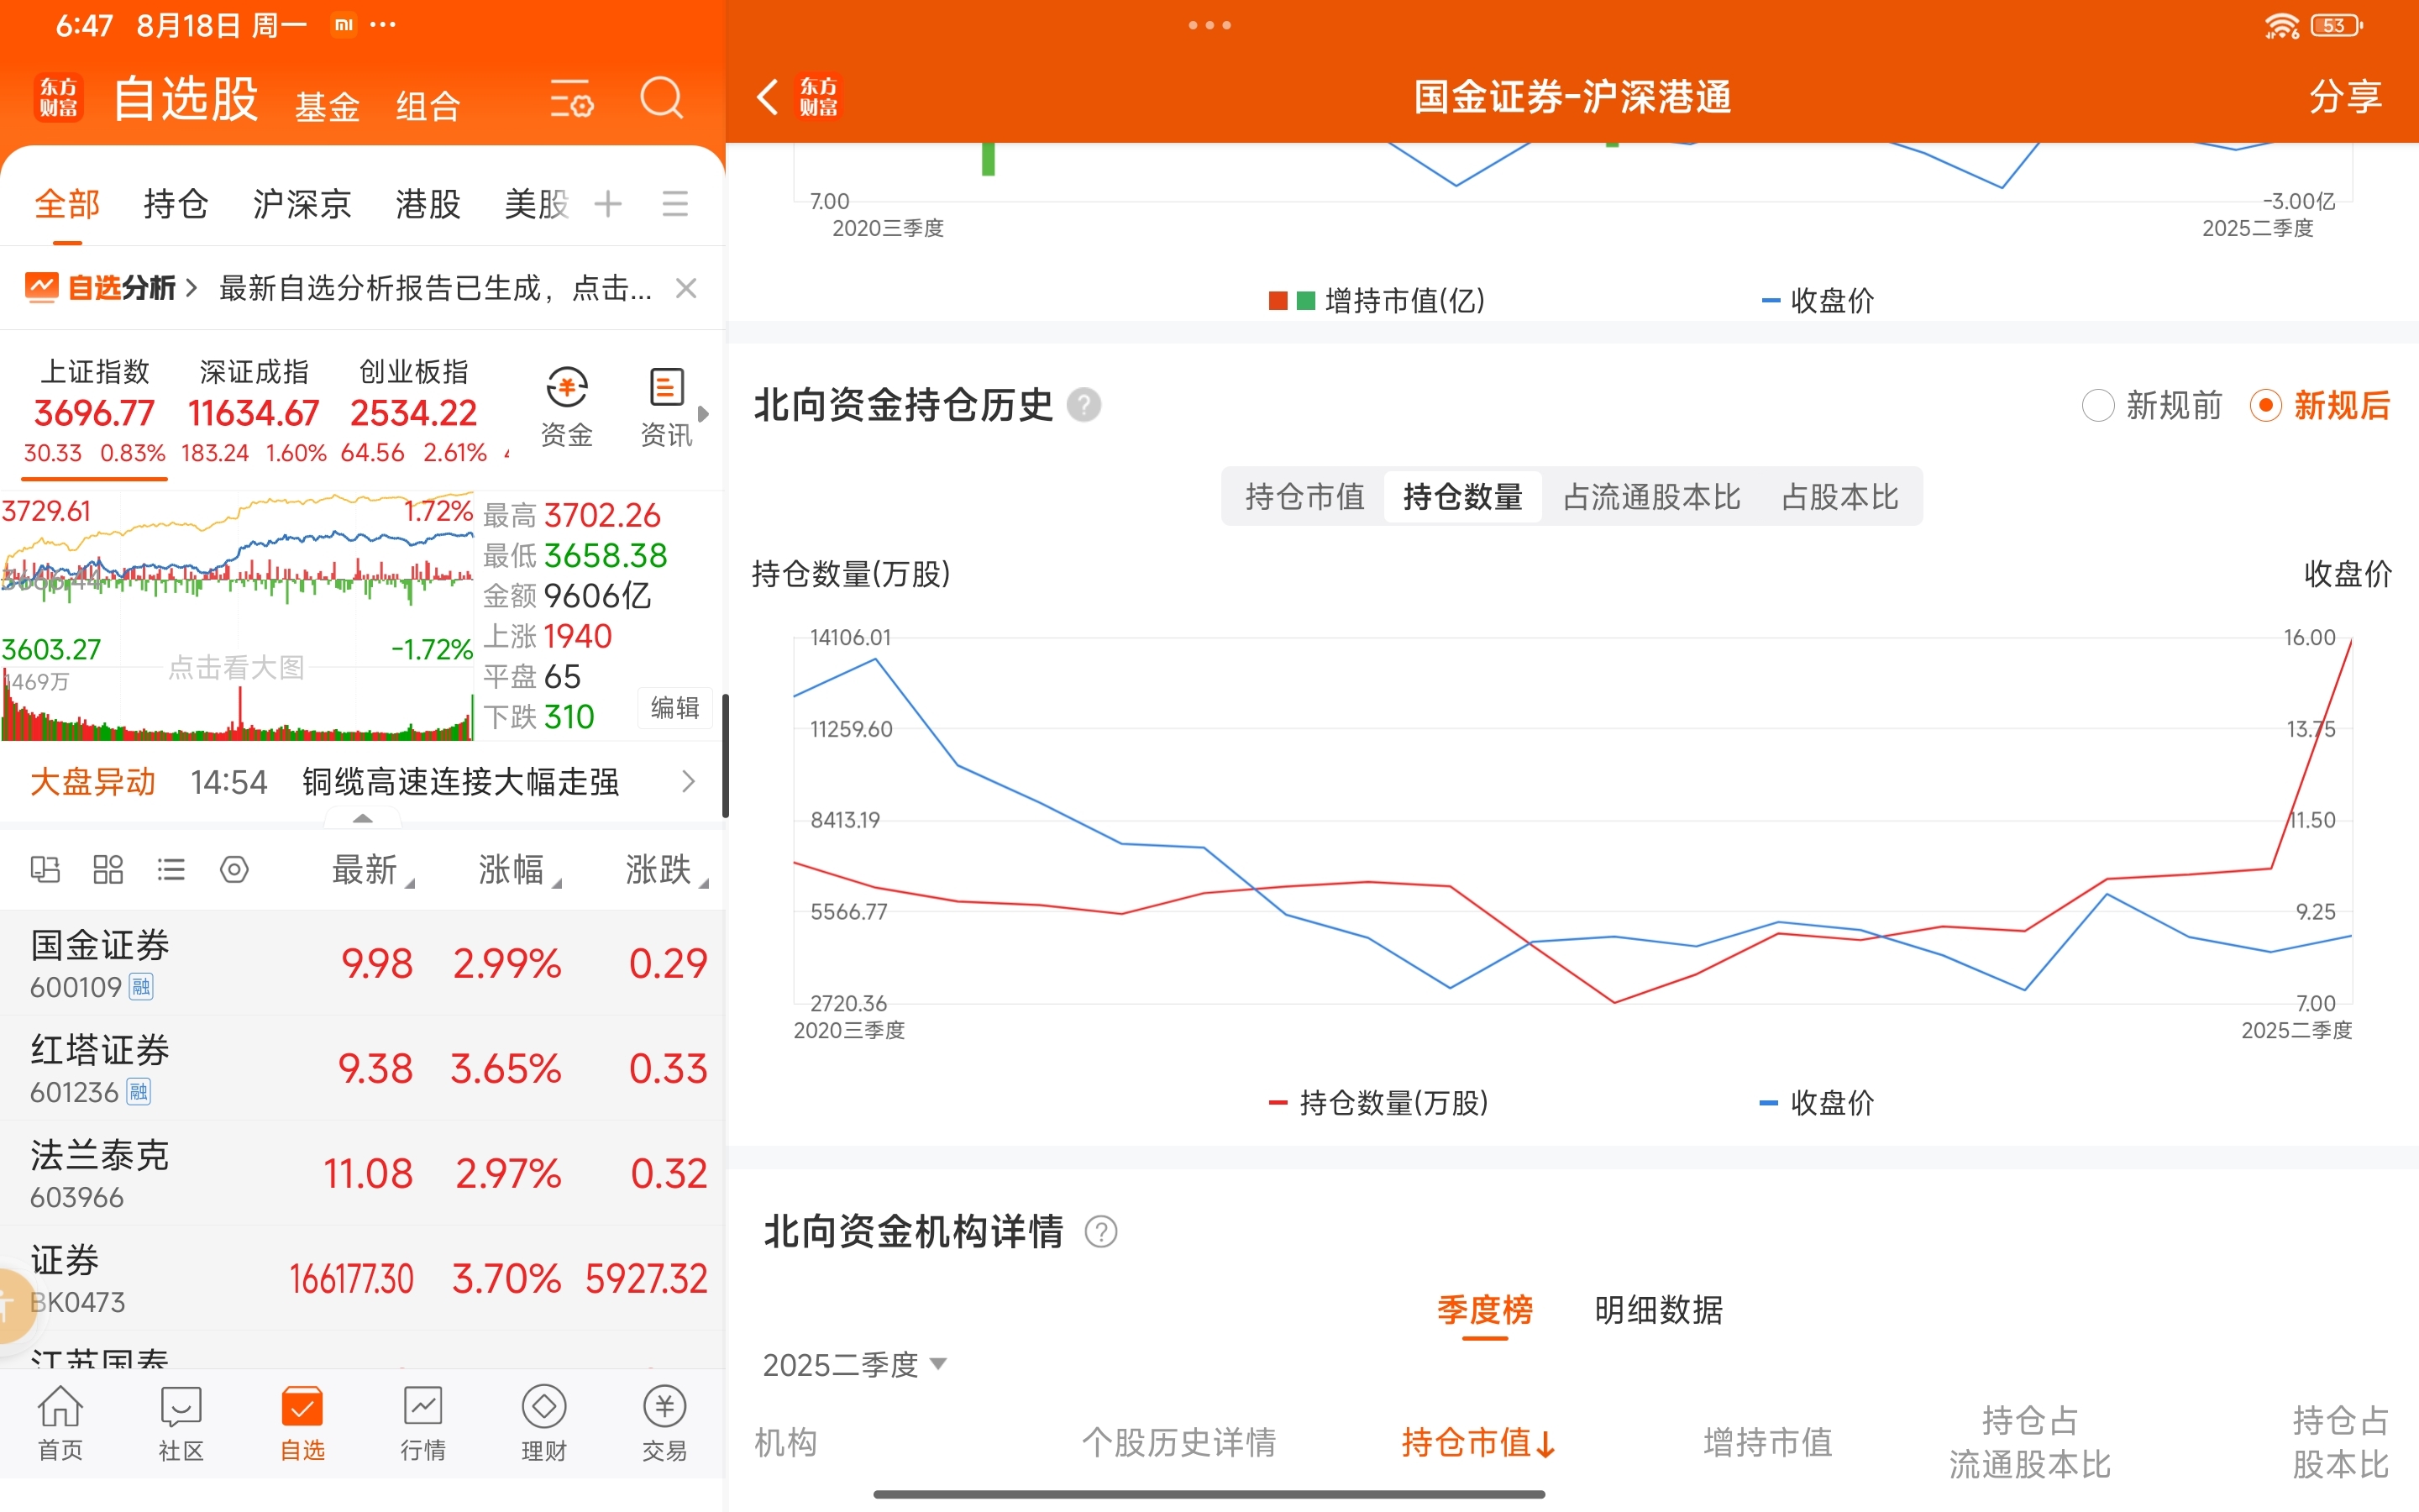Show help for 北向资金机构详情

click(1100, 1232)
